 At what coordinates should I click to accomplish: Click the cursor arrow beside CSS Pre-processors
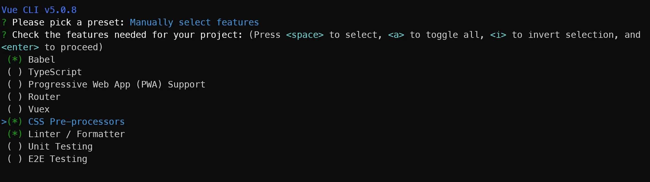pyautogui.click(x=4, y=122)
